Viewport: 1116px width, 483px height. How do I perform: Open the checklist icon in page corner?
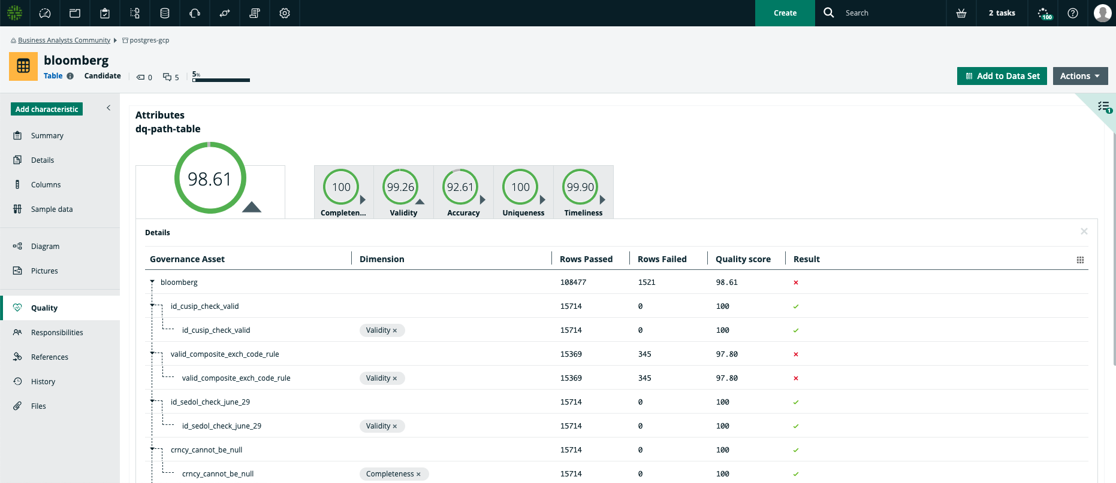(1104, 107)
